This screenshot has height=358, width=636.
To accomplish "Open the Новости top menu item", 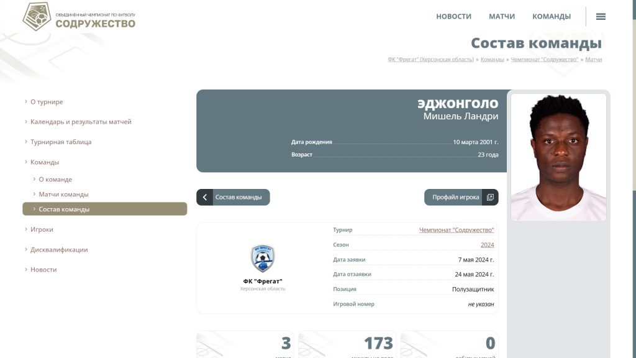I will [x=453, y=17].
